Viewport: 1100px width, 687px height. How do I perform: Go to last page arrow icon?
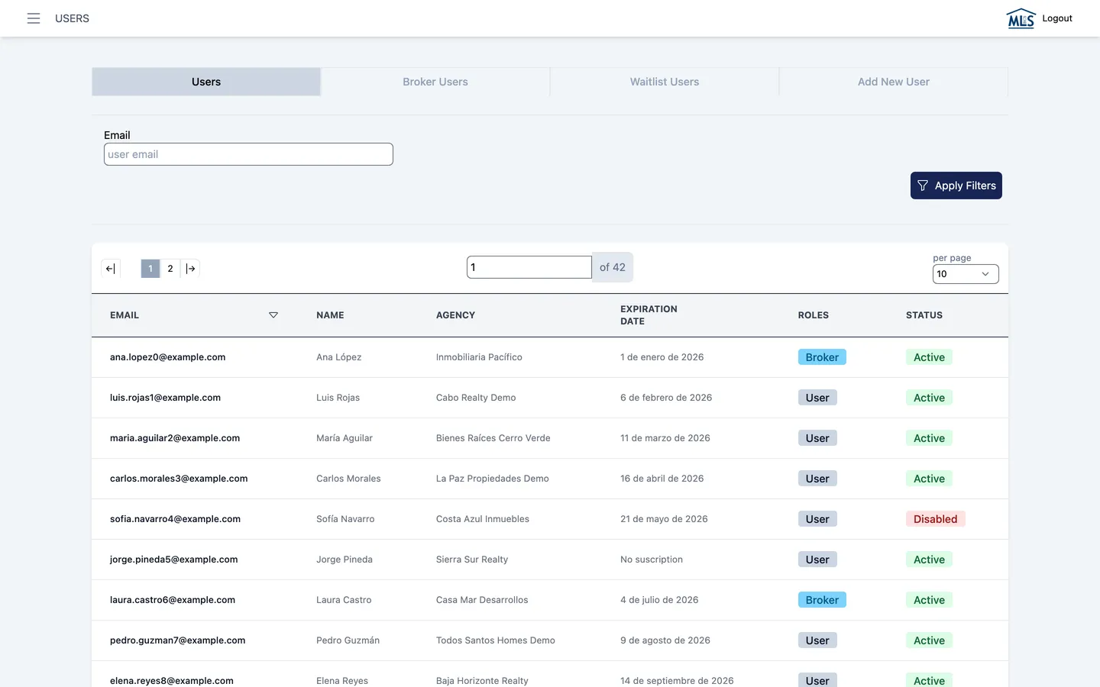tap(190, 269)
